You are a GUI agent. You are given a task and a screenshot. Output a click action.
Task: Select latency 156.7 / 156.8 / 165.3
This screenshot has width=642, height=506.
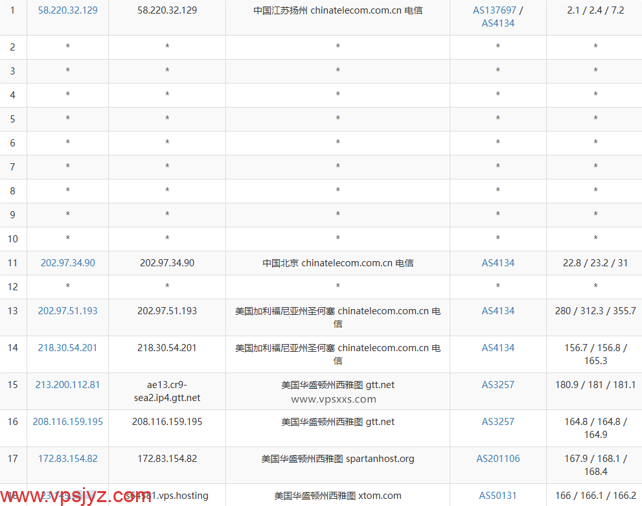coord(595,354)
